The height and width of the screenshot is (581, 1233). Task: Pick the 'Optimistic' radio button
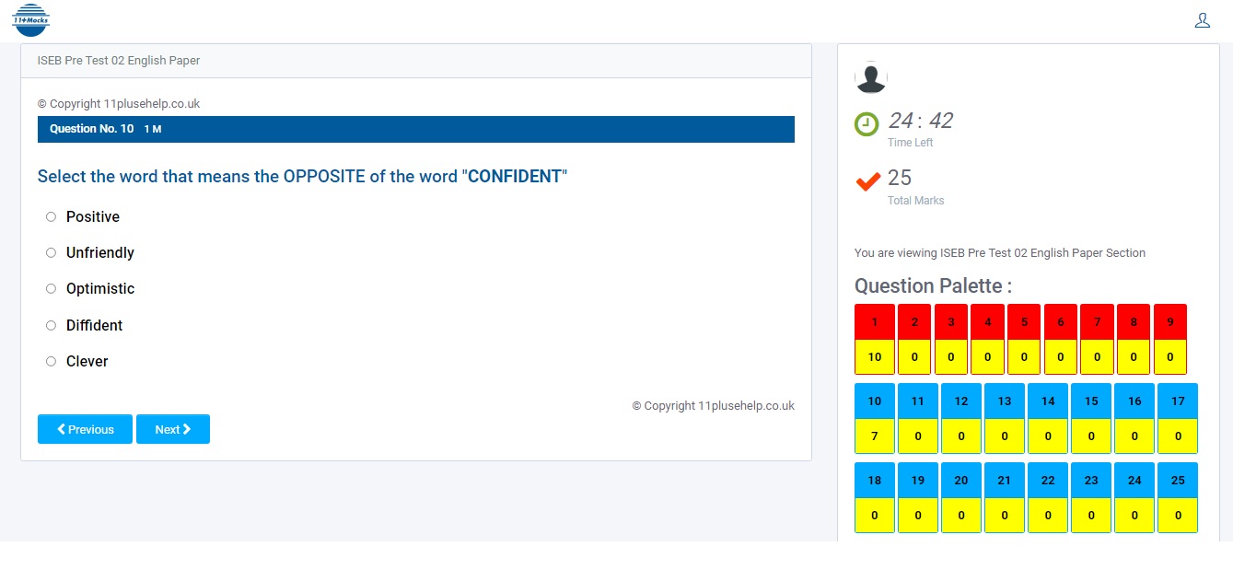point(52,289)
